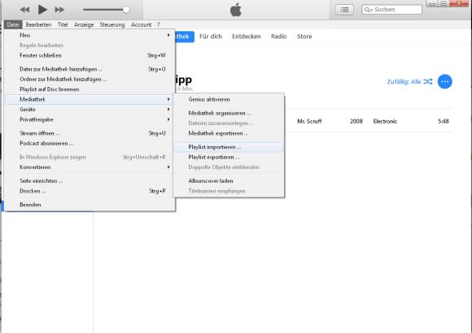Expand the Privatfreigabe submenu
The image size is (472, 333).
pos(90,119)
